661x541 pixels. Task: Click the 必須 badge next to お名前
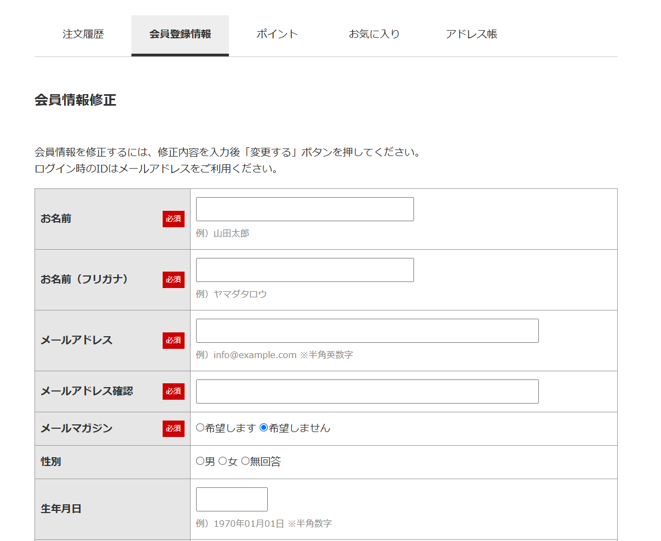[x=174, y=218]
